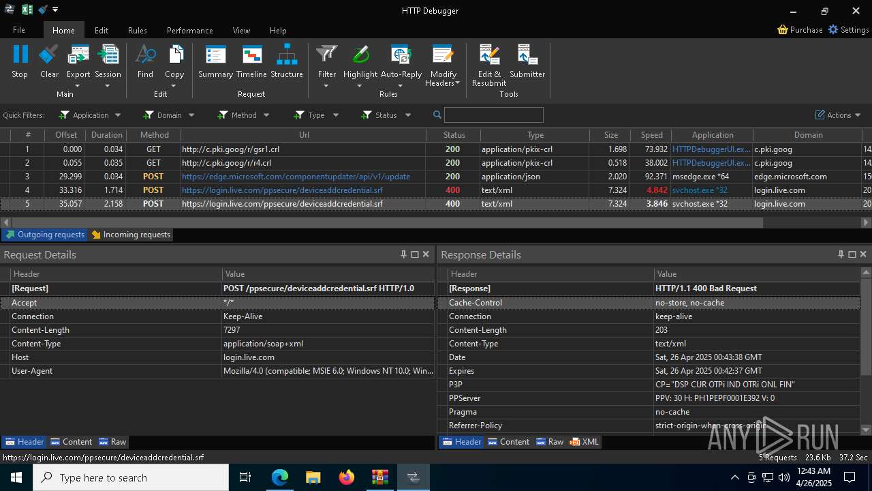This screenshot has width=872, height=491.
Task: Switch to the Performance ribbon tab
Action: tap(190, 30)
